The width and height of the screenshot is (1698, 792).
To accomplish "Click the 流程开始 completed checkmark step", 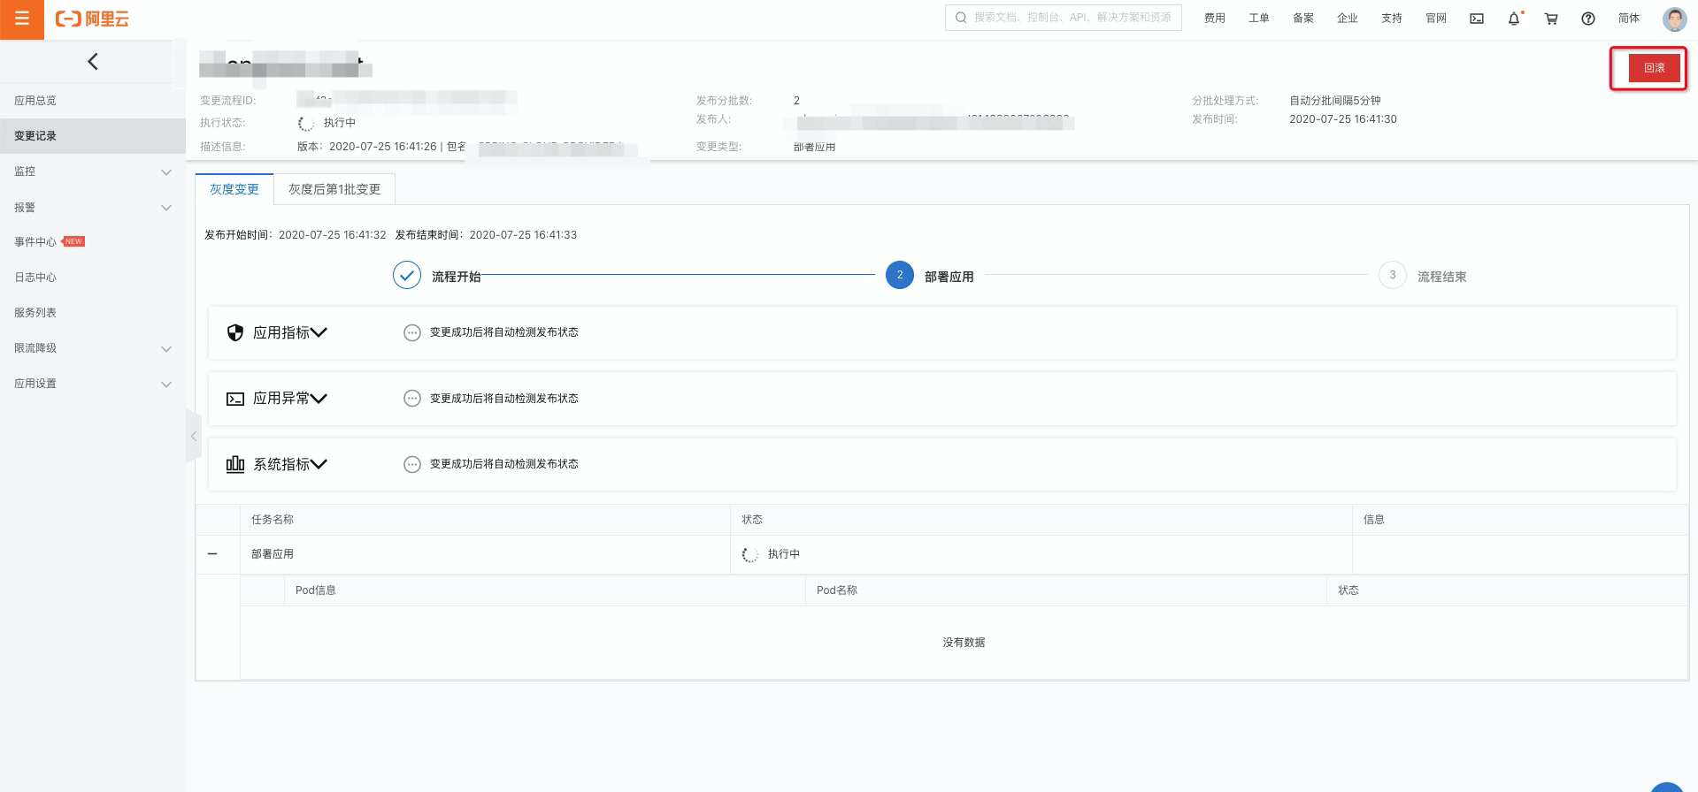I will (407, 276).
